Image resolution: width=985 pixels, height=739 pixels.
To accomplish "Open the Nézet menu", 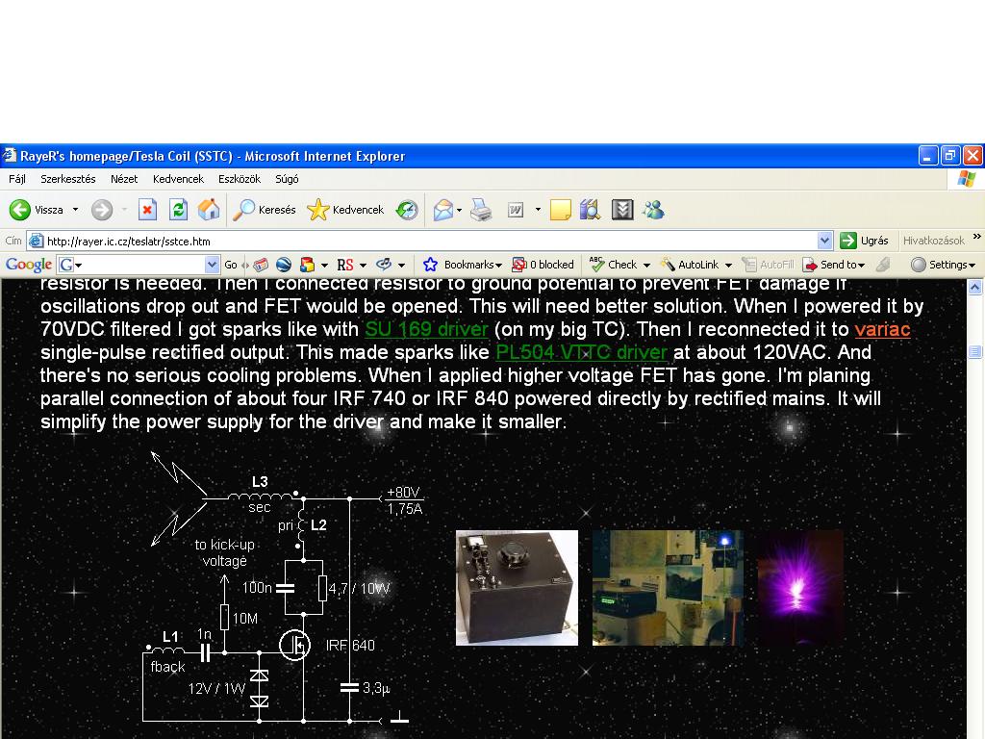I will click(124, 179).
